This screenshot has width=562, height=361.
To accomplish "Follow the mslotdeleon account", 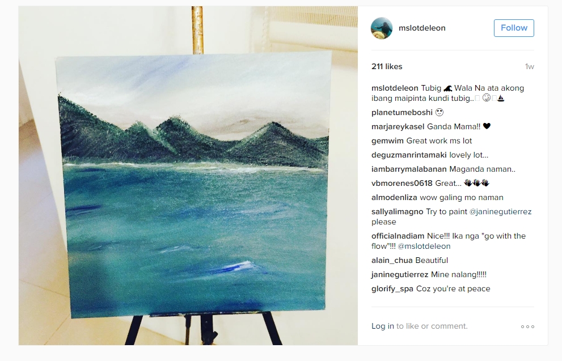I will pyautogui.click(x=514, y=28).
